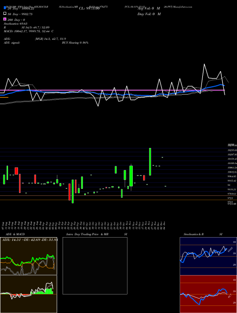The image size is (237, 313).
Task: Click the tallest green candlestick on the price chart
Action: coord(150,162)
